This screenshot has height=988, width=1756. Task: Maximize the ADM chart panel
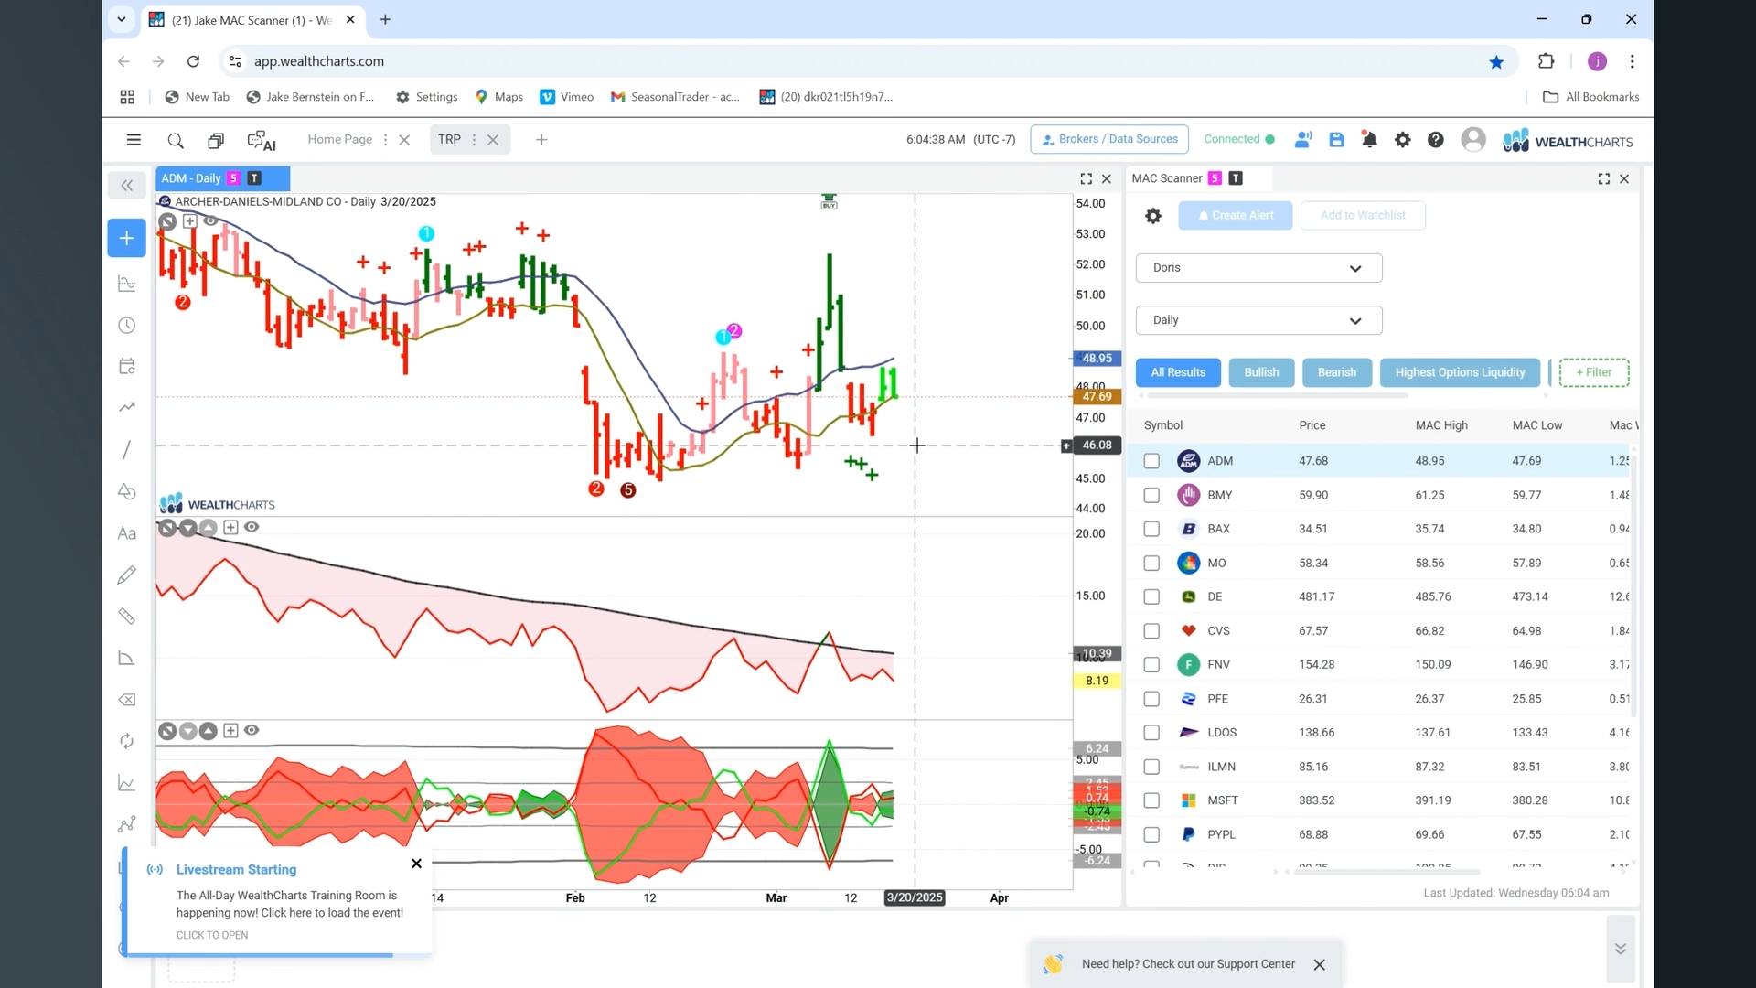coord(1086,179)
